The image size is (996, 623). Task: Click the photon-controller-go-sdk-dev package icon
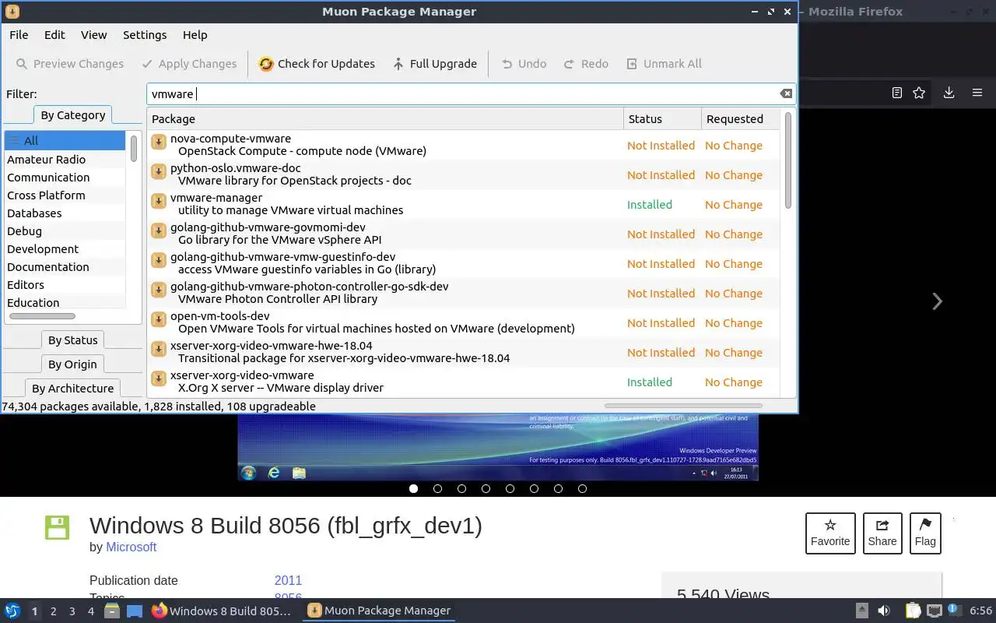159,290
